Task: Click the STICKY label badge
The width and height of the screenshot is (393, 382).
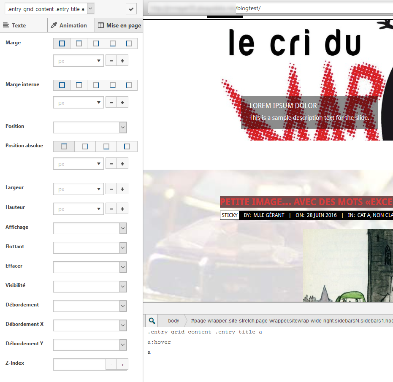Action: click(229, 215)
